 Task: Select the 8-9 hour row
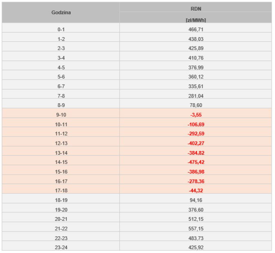[x=61, y=105]
